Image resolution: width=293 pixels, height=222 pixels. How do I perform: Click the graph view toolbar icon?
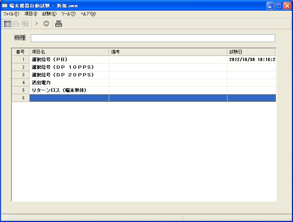coord(25,24)
